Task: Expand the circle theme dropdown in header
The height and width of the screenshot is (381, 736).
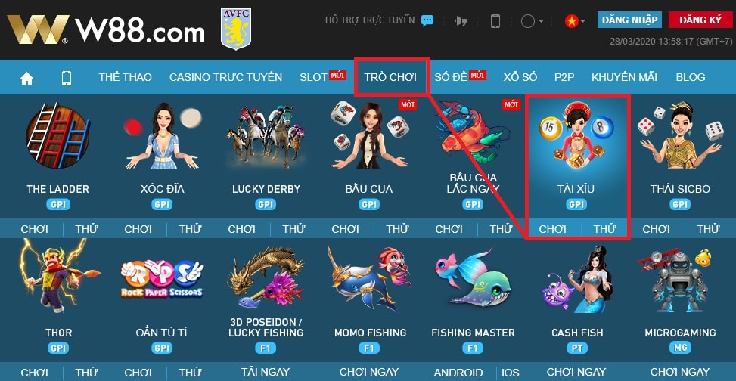Action: click(533, 21)
